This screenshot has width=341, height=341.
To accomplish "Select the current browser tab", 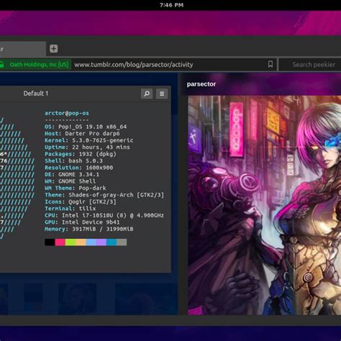I will [x=22, y=49].
